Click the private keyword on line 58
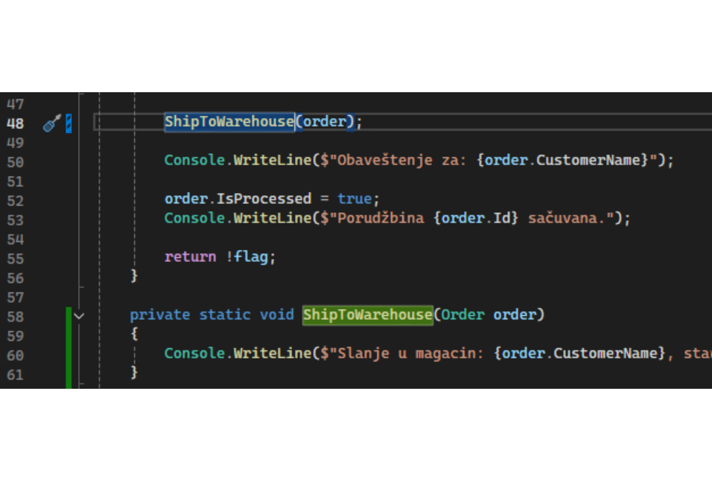 (x=160, y=315)
